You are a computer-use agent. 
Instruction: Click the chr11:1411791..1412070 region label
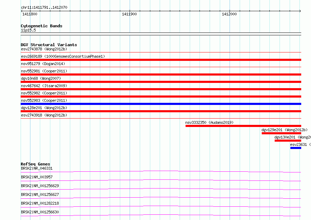point(44,7)
